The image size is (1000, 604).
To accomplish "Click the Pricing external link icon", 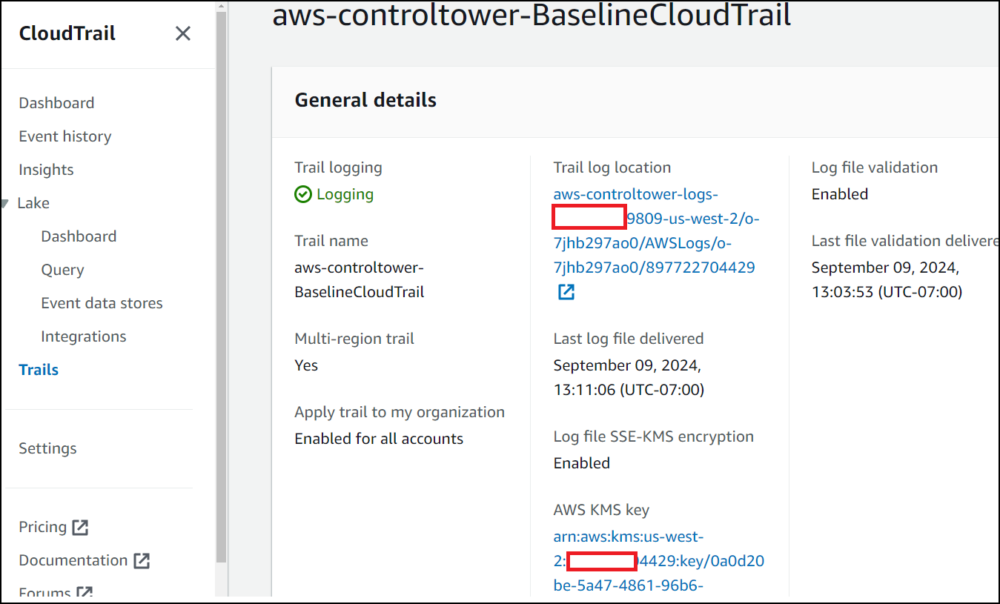I will [80, 527].
